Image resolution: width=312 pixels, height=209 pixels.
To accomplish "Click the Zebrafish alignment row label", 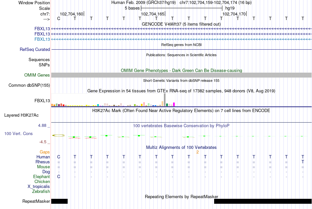I will click(41, 192).
